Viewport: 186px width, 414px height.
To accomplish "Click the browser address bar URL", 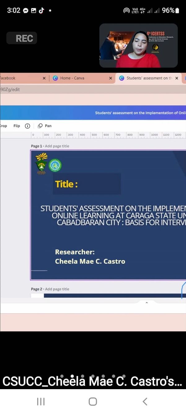I will coord(10,89).
